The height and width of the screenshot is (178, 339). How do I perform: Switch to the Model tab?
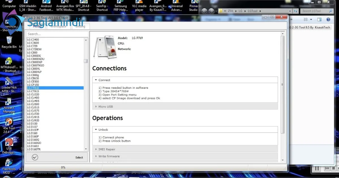click(37, 26)
